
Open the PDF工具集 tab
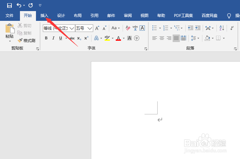(183, 16)
